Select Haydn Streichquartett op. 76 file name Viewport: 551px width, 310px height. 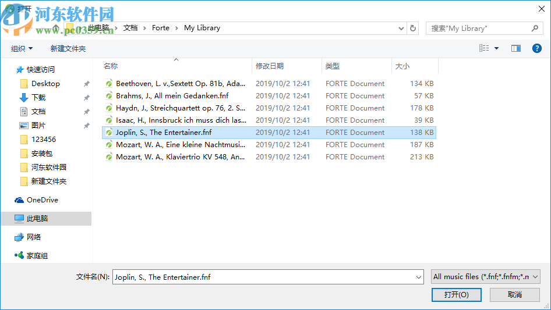[x=181, y=108]
